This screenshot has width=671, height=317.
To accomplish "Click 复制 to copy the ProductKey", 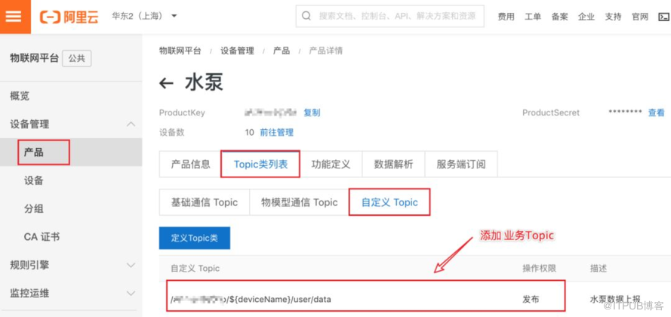I will 312,112.
